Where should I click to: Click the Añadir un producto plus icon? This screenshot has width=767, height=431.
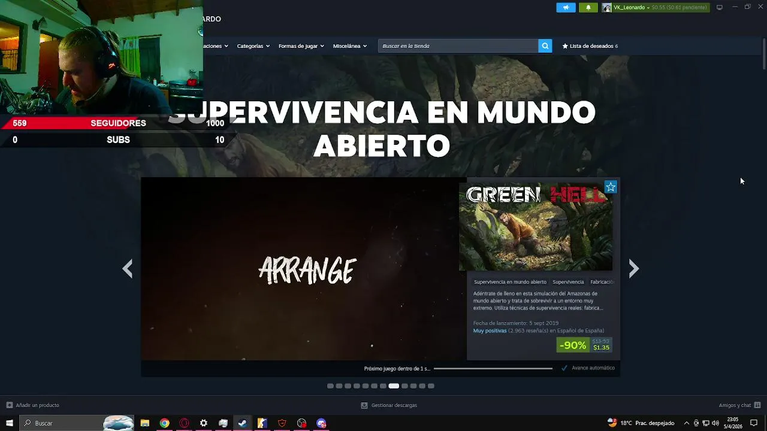[x=9, y=405]
